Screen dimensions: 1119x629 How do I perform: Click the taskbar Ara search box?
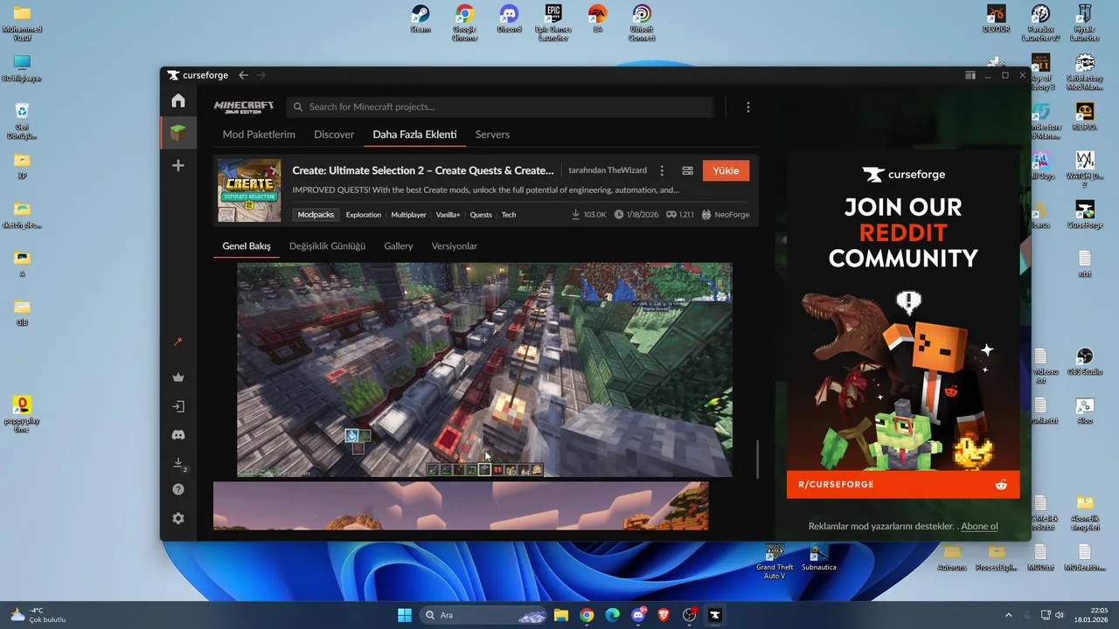point(483,615)
